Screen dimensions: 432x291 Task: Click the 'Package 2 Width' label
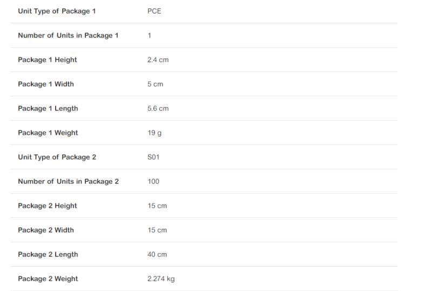(x=46, y=230)
